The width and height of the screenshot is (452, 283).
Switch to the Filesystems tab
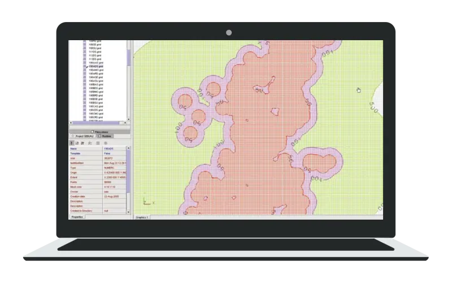99,132
